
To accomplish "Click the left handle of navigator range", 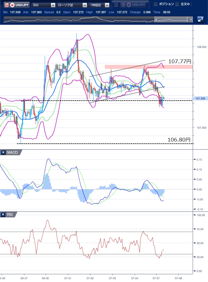I will click(x=156, y=19).
